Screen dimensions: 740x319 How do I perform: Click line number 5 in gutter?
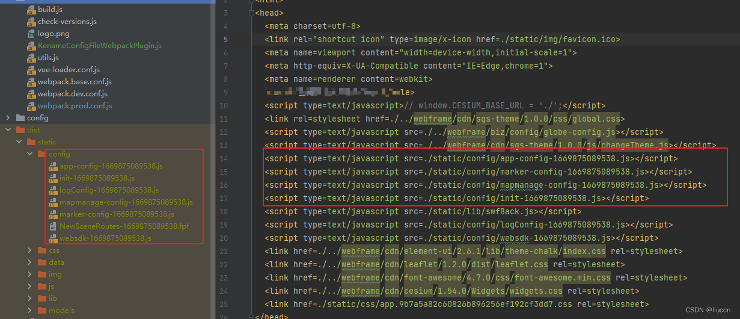pyautogui.click(x=225, y=40)
